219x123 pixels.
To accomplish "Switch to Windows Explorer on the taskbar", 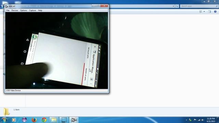I will tap(54, 120).
